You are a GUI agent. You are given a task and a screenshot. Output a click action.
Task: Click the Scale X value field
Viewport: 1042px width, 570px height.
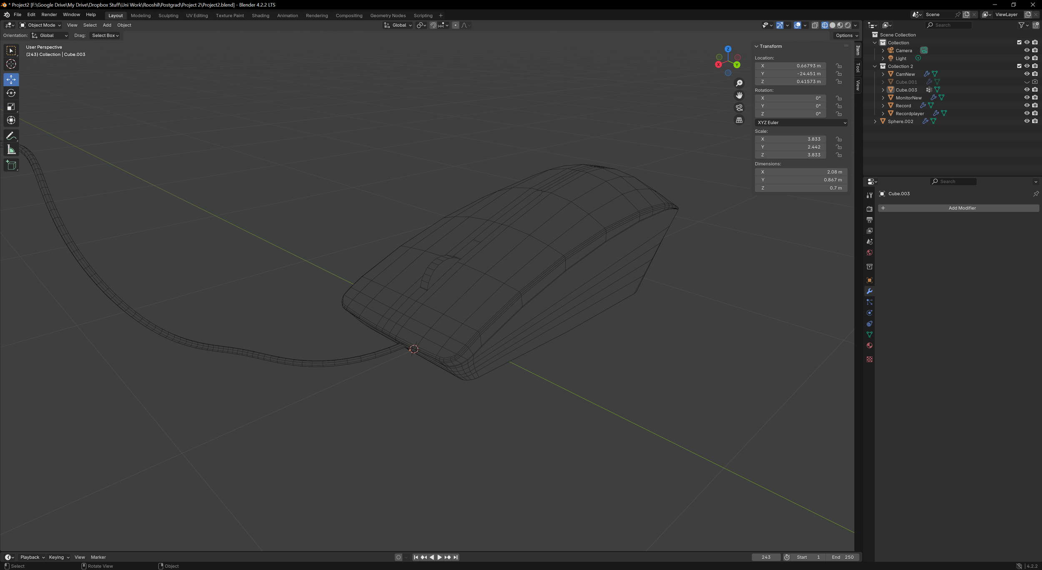coord(790,139)
